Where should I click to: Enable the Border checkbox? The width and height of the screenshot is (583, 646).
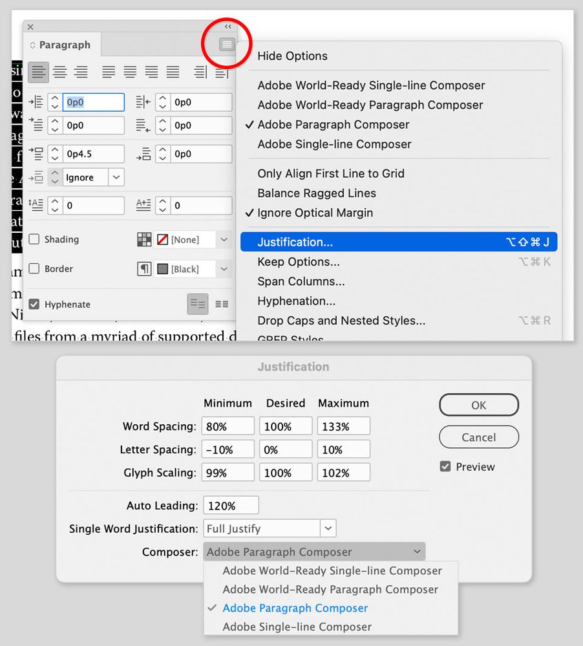tap(34, 268)
